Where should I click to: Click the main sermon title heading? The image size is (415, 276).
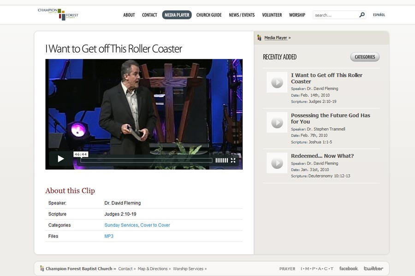(x=114, y=49)
